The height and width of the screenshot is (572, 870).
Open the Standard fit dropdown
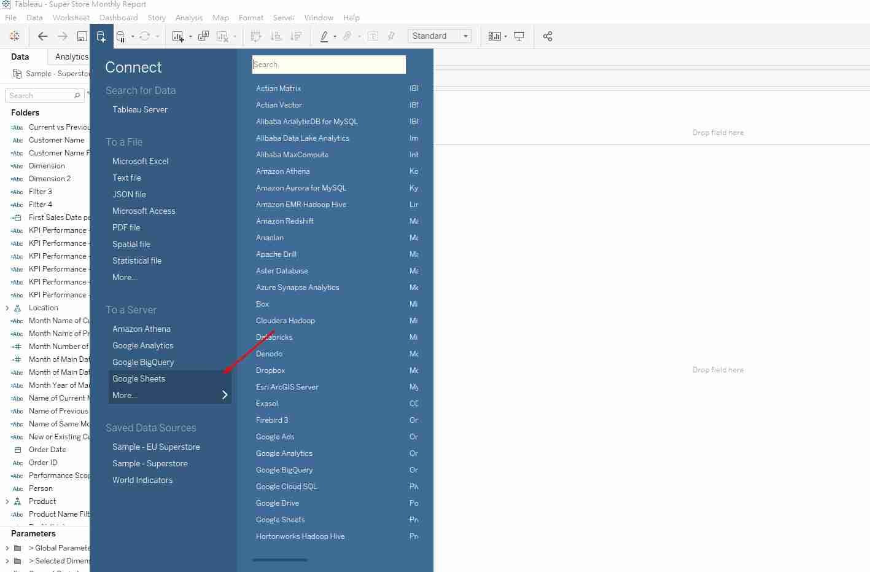(x=440, y=36)
